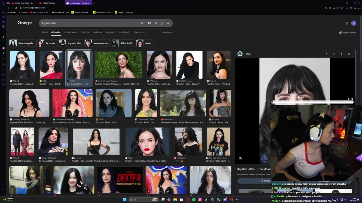362x203 pixels.
Task: Click the Paylaş share button
Action: pyautogui.click(x=254, y=181)
